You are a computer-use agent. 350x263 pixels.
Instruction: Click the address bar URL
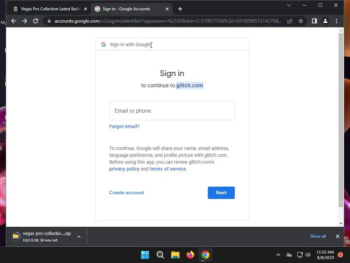tap(168, 21)
